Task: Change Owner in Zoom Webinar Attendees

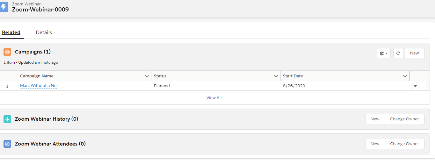Action: pos(404,144)
